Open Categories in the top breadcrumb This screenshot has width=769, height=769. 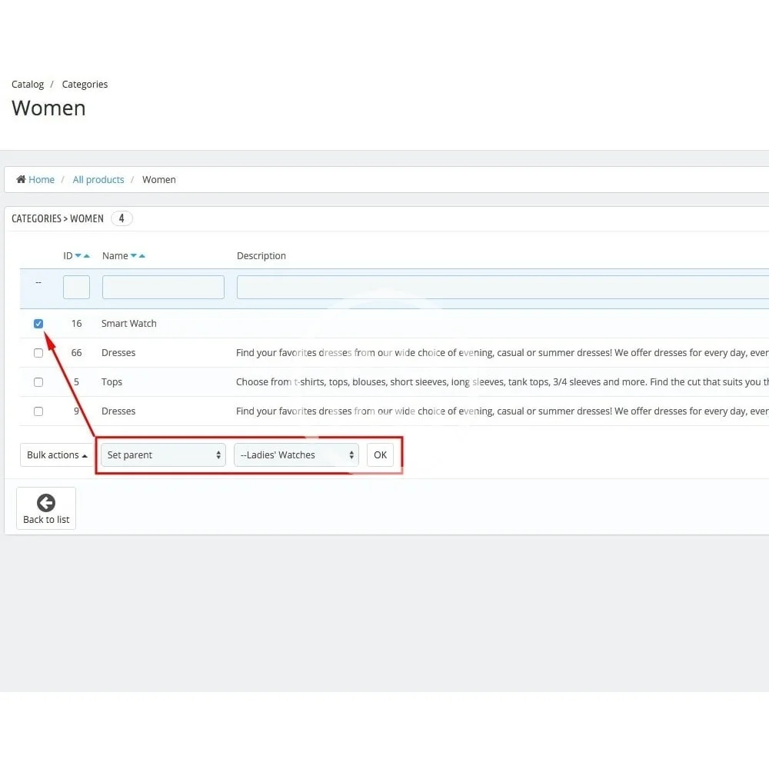coord(85,85)
